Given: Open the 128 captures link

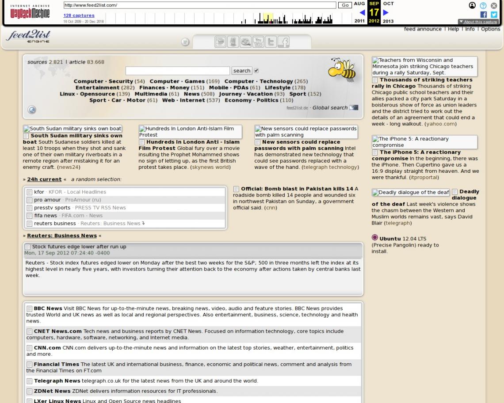Looking at the screenshot, I should [79, 15].
